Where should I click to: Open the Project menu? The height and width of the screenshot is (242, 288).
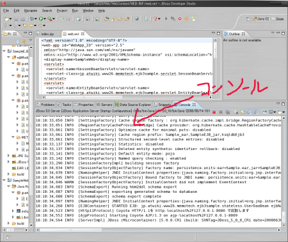pos(62,11)
